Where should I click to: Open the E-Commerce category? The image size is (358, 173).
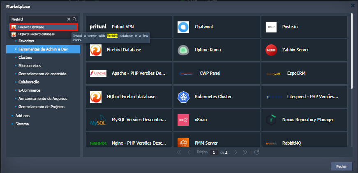[x=29, y=90]
